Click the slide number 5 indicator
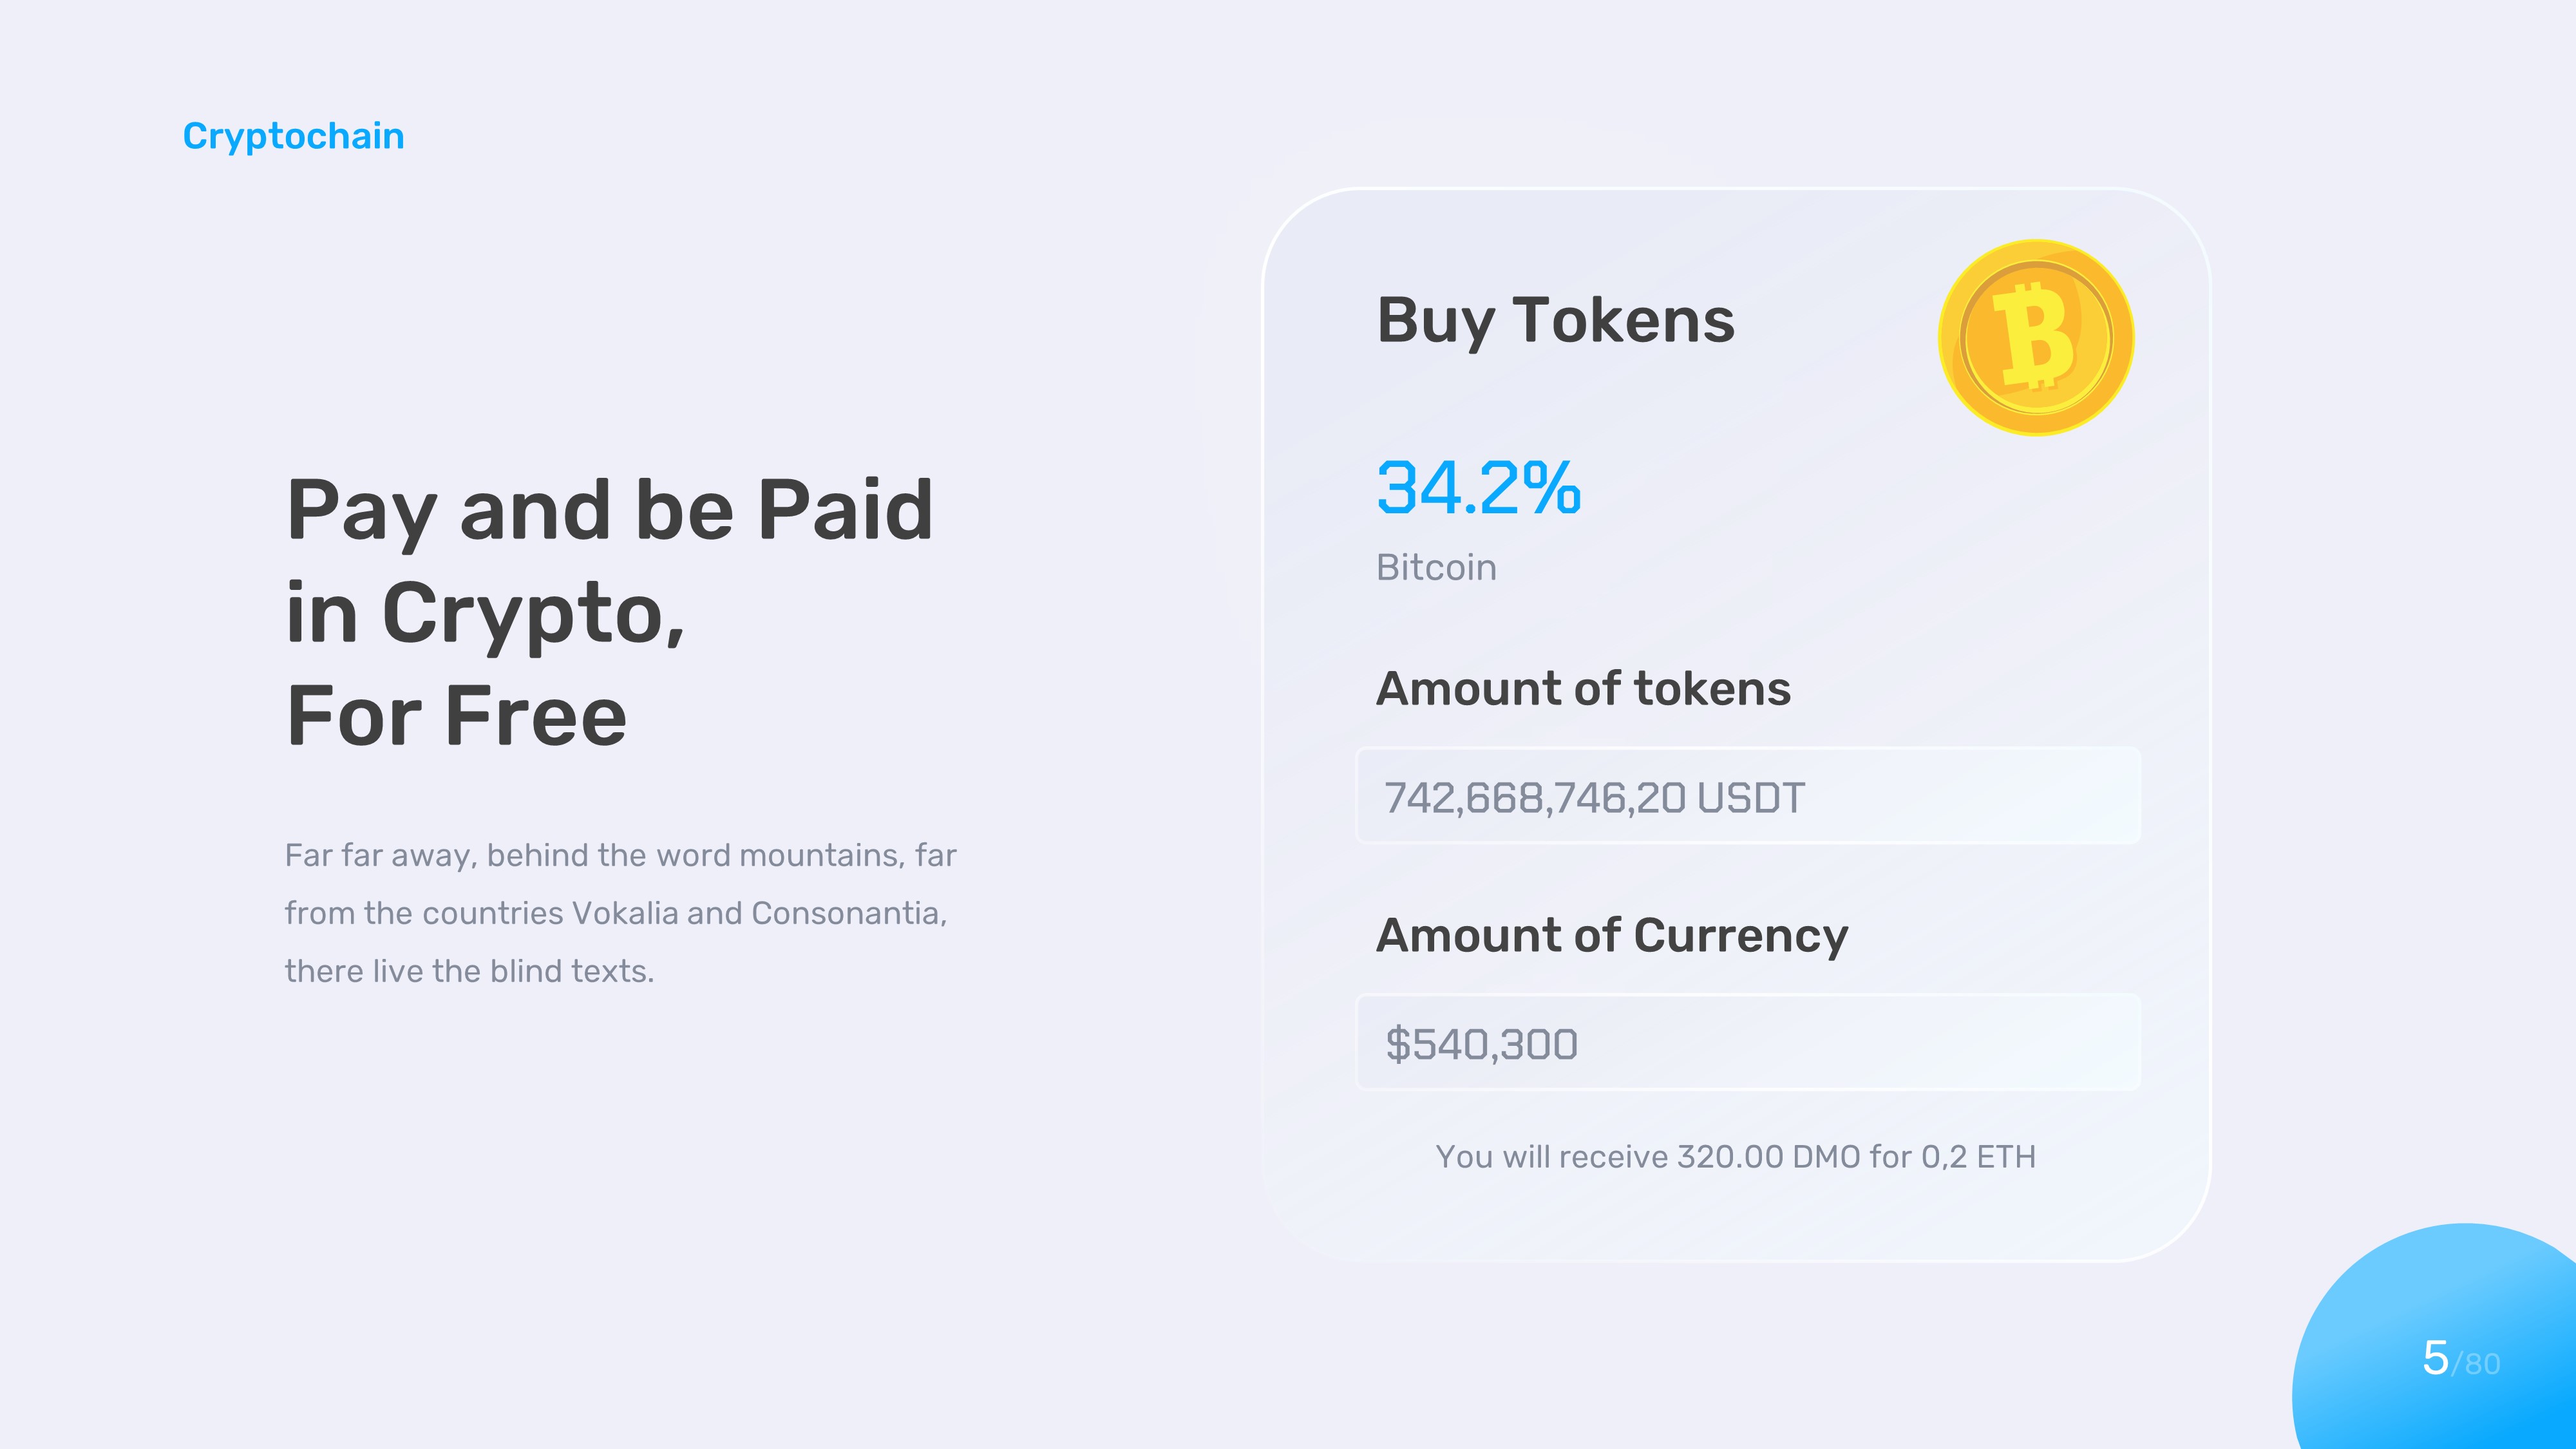 click(x=2435, y=1359)
